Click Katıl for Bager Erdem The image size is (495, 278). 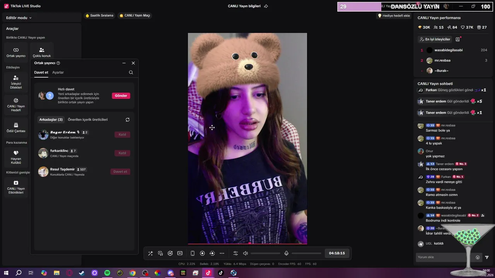[x=122, y=134]
